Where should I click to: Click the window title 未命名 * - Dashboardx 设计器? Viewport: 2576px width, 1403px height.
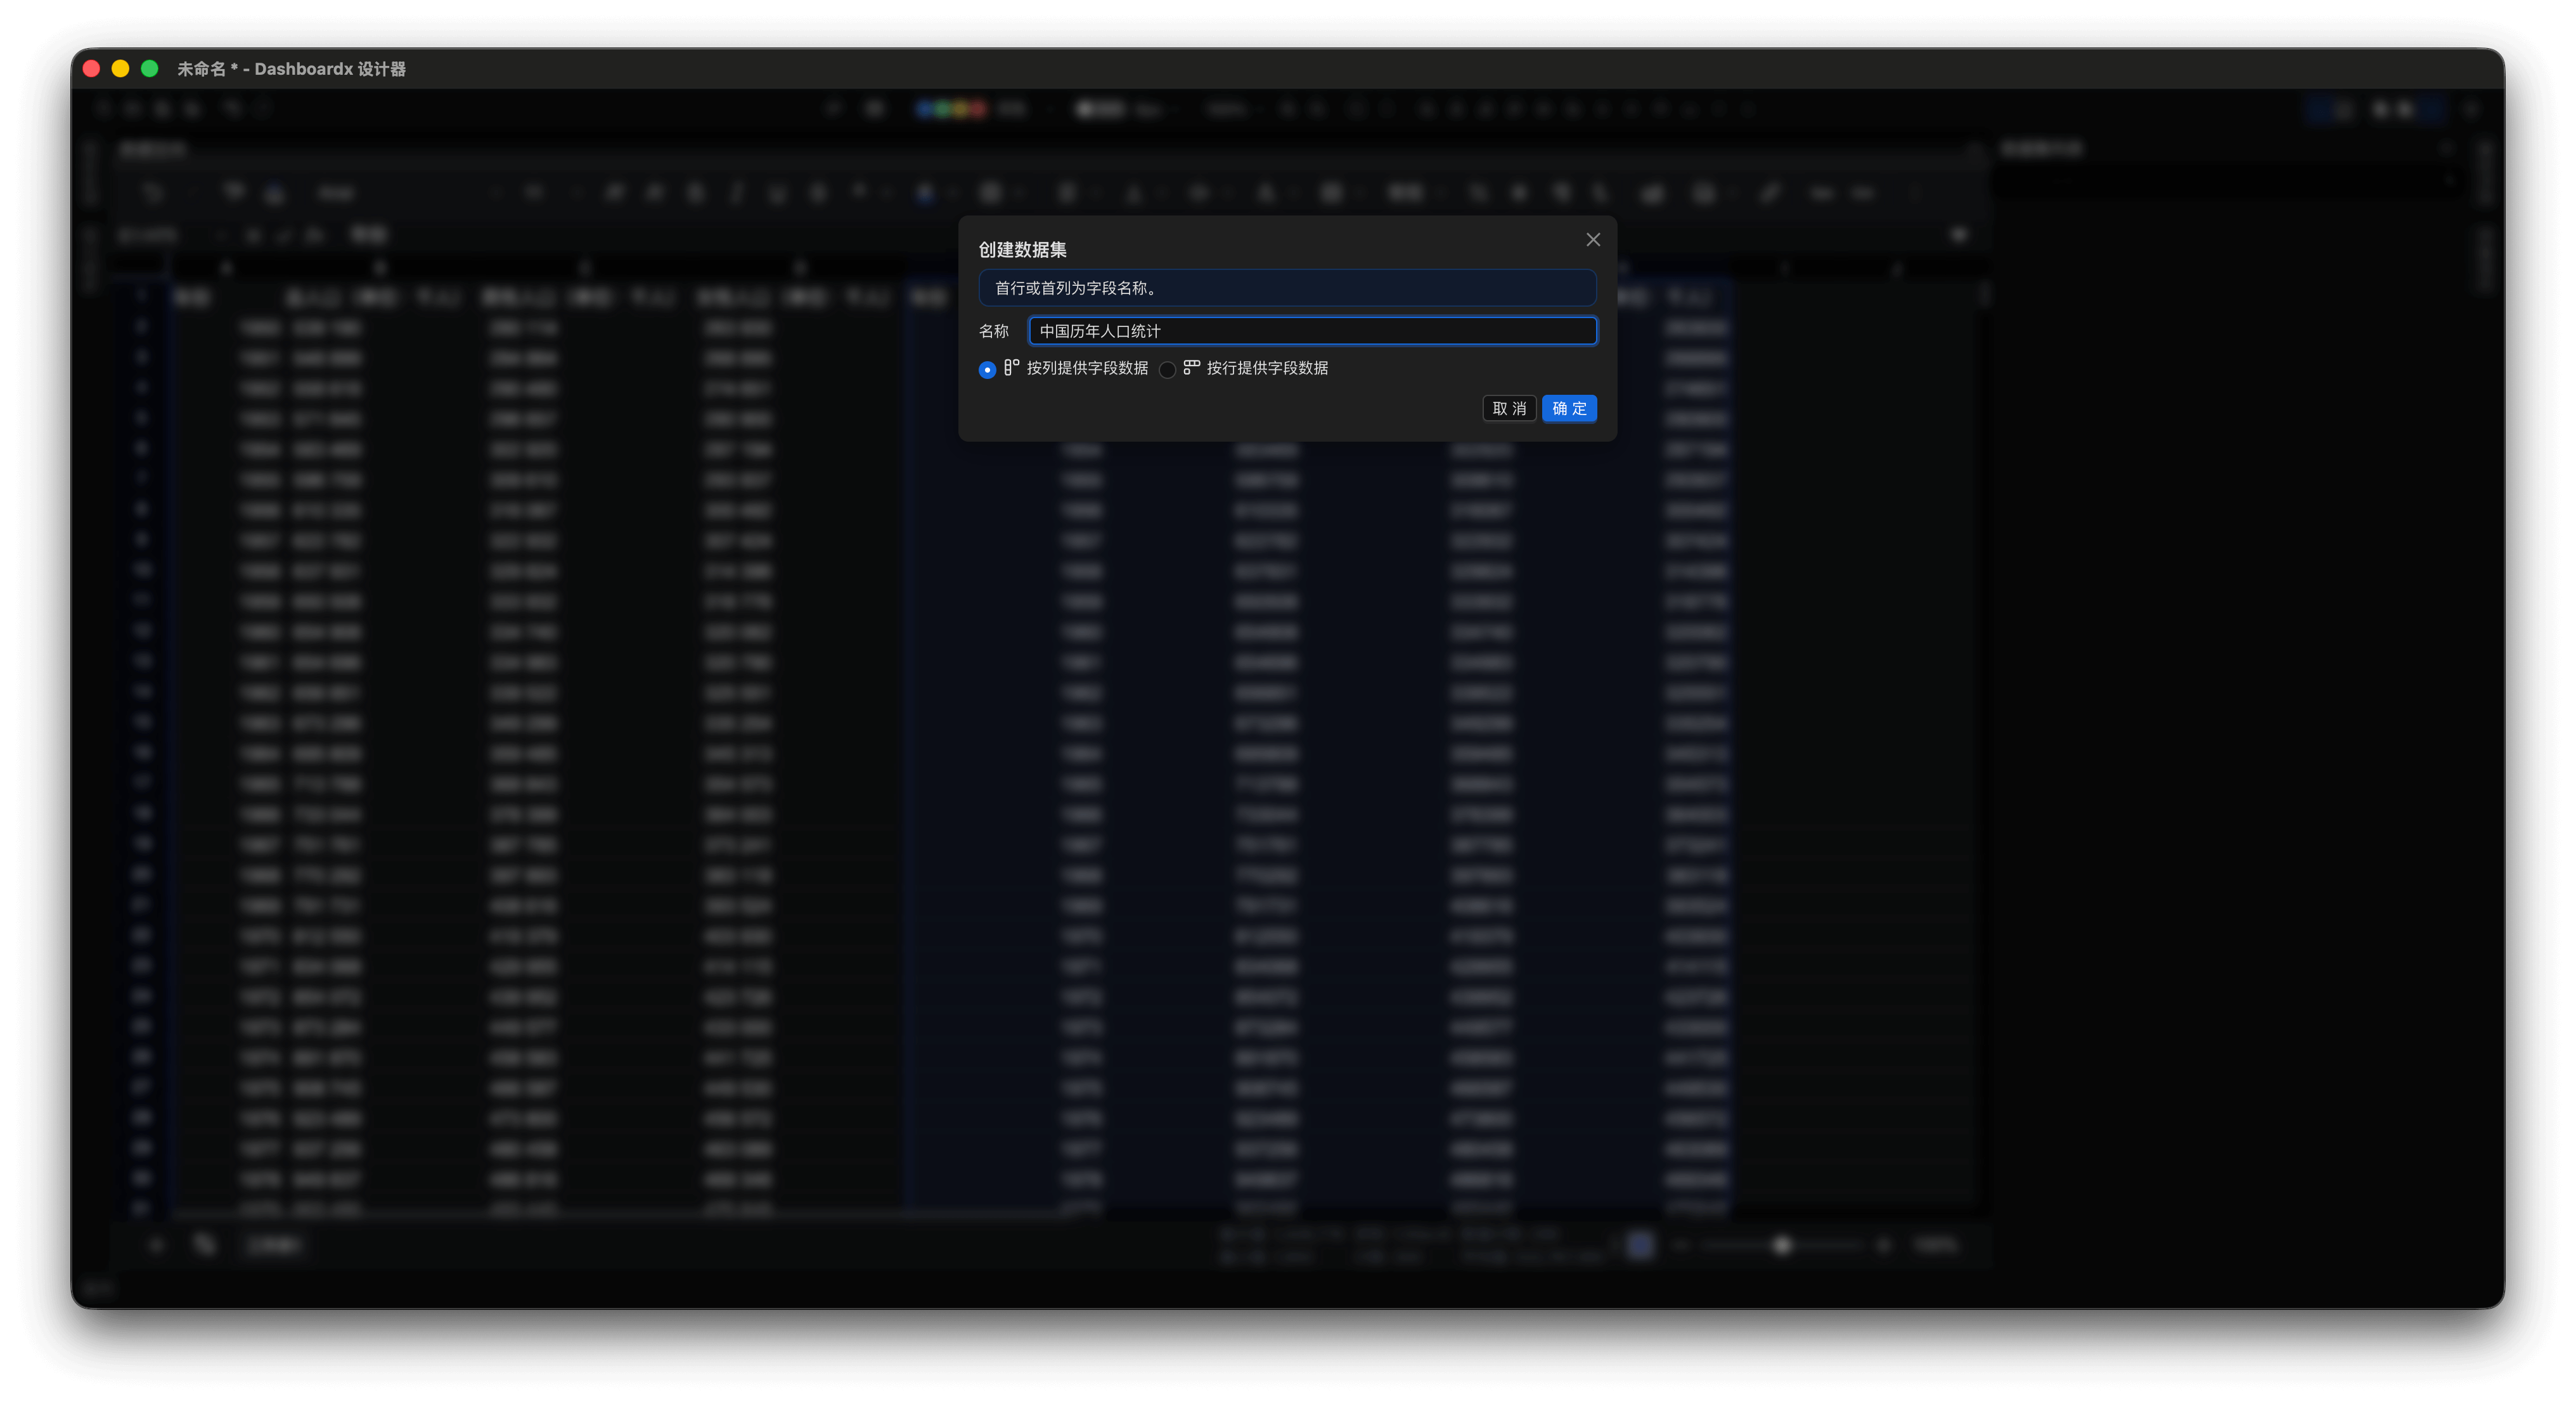point(291,69)
